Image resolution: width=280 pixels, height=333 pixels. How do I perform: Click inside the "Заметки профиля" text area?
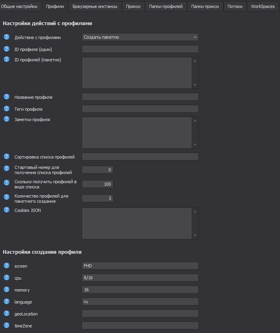tap(137, 131)
